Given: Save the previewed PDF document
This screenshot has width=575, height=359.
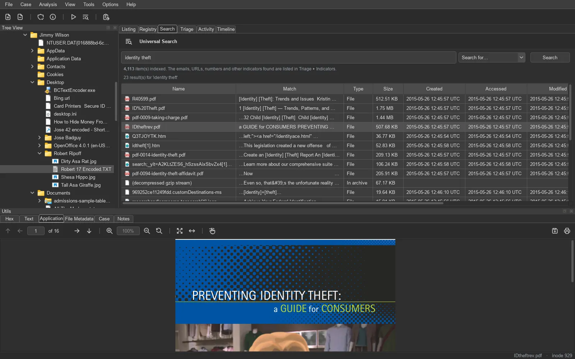Looking at the screenshot, I should (x=555, y=231).
